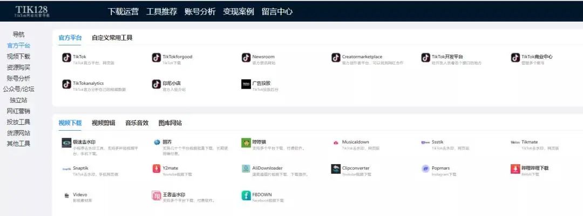The height and width of the screenshot is (216, 583).
Task: Click the Clipconverter icon
Action: tap(336, 169)
